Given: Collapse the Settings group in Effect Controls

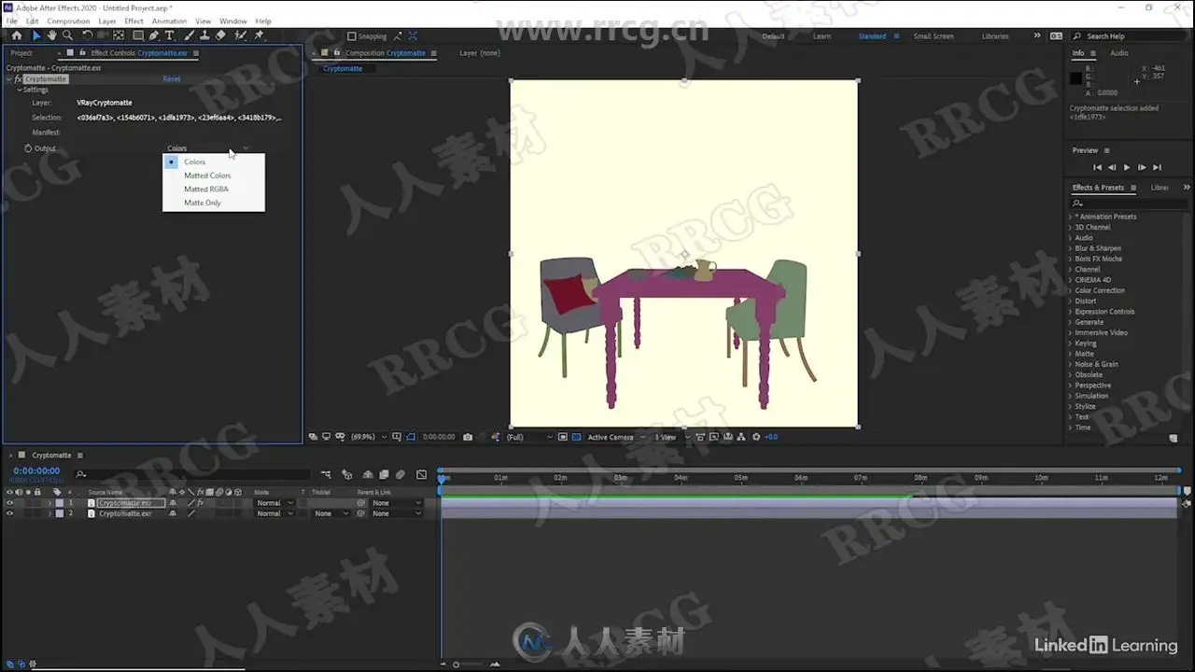Looking at the screenshot, I should click(x=20, y=90).
